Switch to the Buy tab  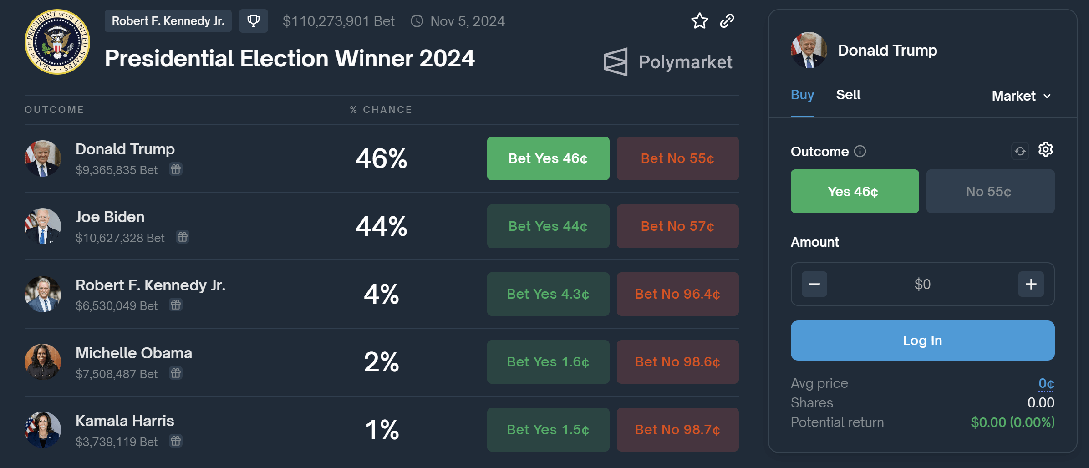click(802, 95)
